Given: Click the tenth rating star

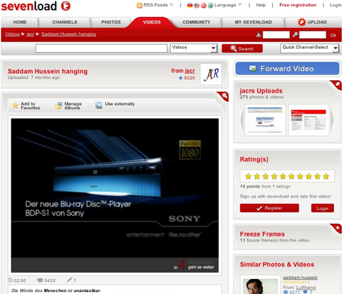Looking at the screenshot, I should click(x=326, y=176).
